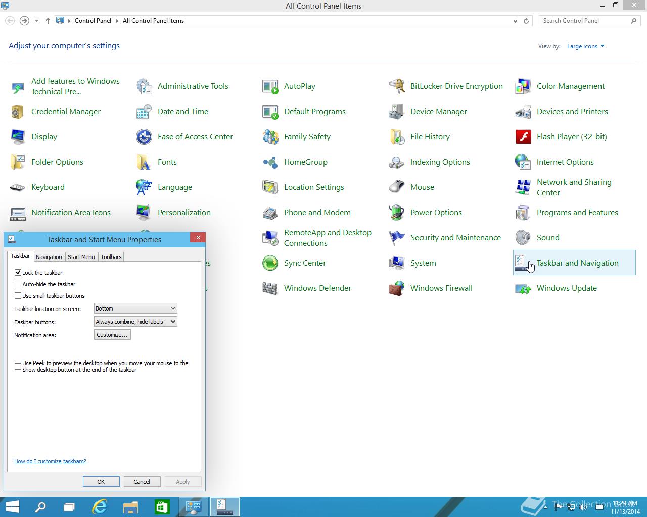Click Customize notification area button
The height and width of the screenshot is (517, 647).
112,335
